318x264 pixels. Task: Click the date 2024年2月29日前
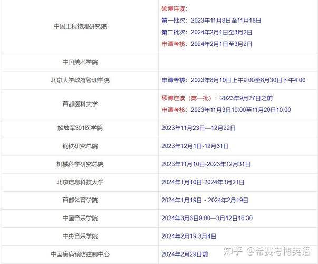pyautogui.click(x=185, y=254)
